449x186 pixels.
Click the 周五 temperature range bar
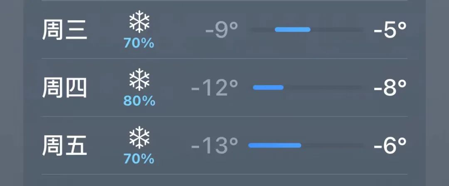[306, 145]
